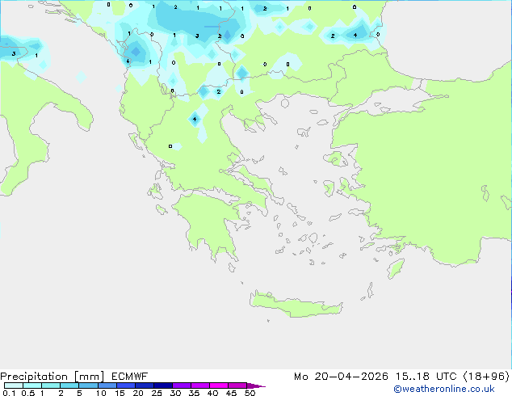Viewport: 512px width, 396px height.
Task: Pick the 15–20 mm blue legend swatch
Action: click(125, 385)
